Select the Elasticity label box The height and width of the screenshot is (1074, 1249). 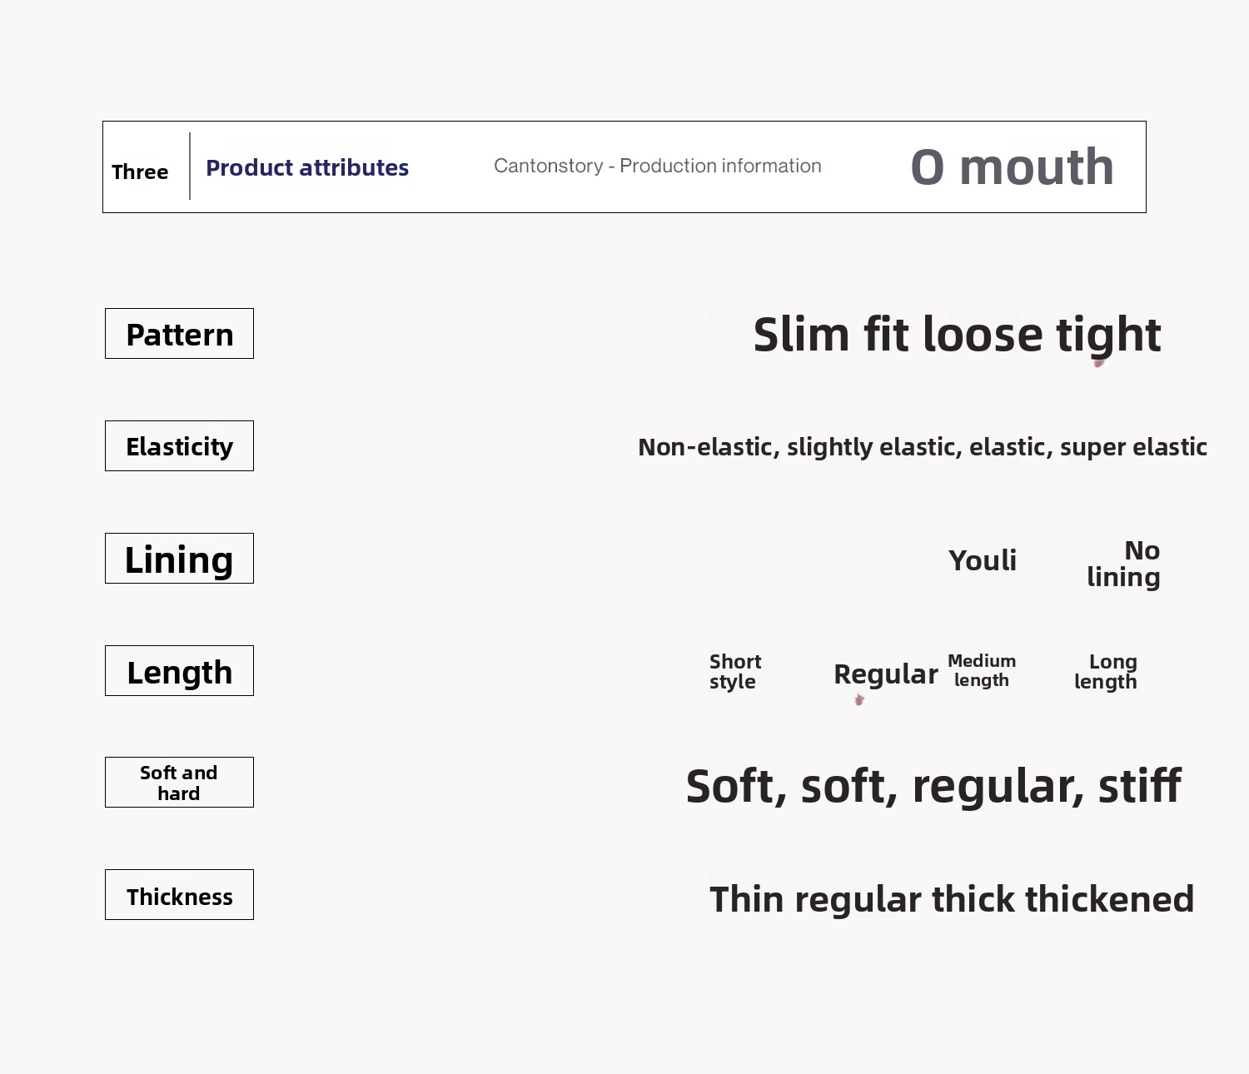(x=179, y=446)
